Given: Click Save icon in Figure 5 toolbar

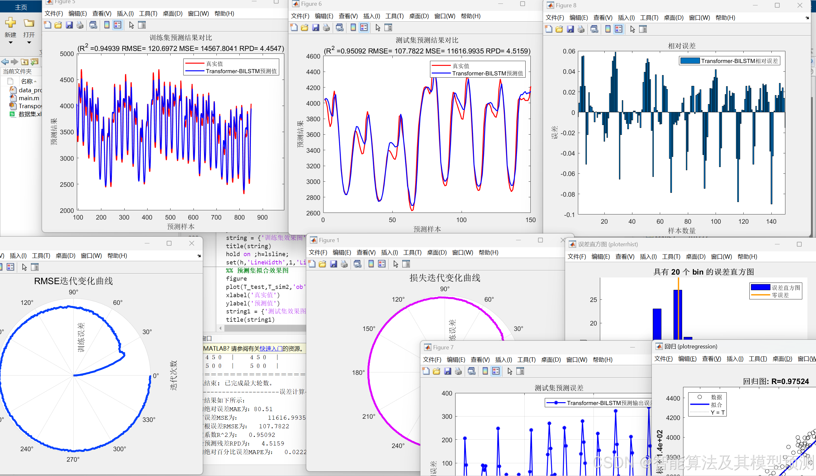Looking at the screenshot, I should [69, 25].
